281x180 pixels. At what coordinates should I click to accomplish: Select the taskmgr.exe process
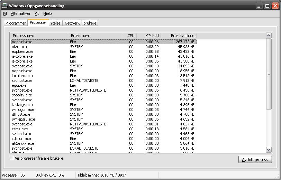pyautogui.click(x=104, y=105)
